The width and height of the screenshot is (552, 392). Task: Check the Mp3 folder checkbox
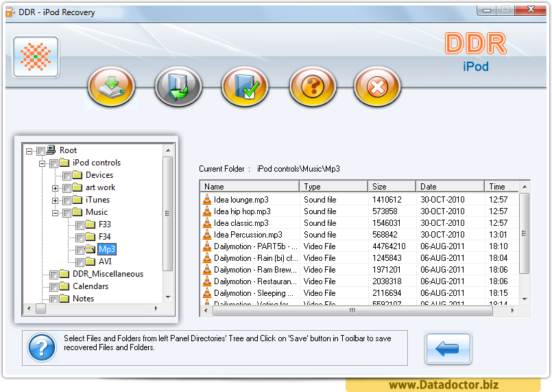(x=80, y=250)
